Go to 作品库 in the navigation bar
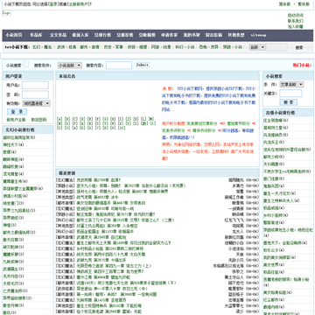 coord(36,35)
